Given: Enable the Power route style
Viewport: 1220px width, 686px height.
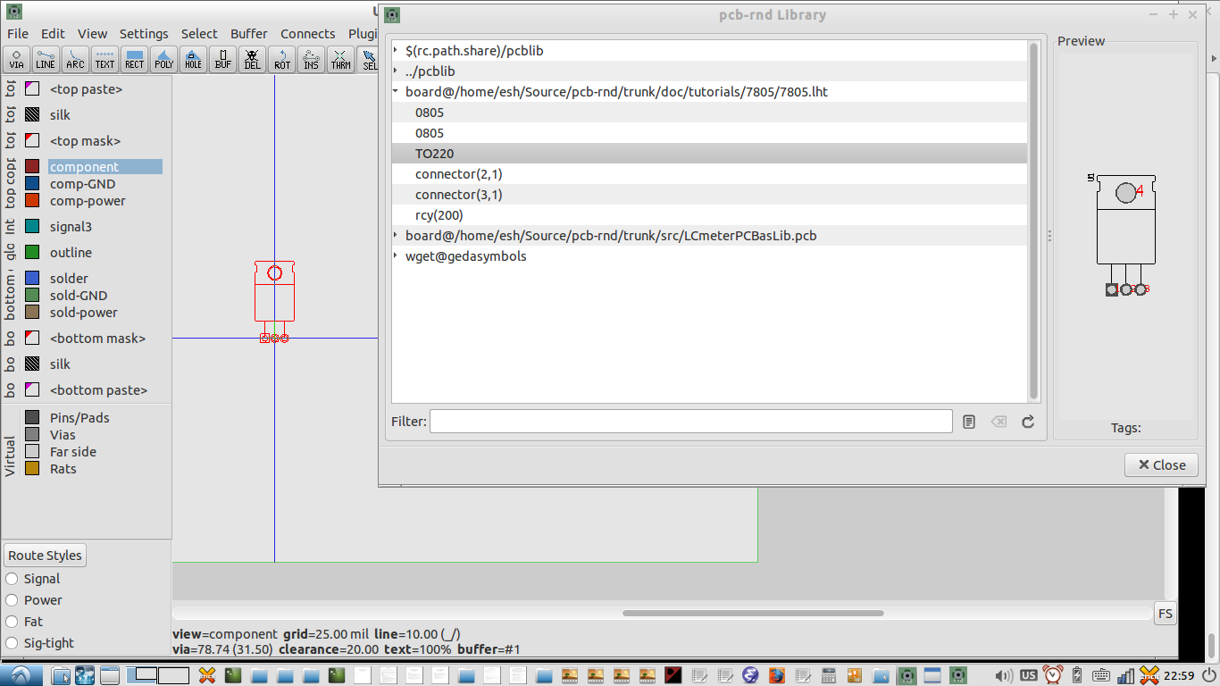Looking at the screenshot, I should pyautogui.click(x=13, y=600).
